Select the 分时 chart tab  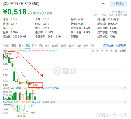click(7, 46)
